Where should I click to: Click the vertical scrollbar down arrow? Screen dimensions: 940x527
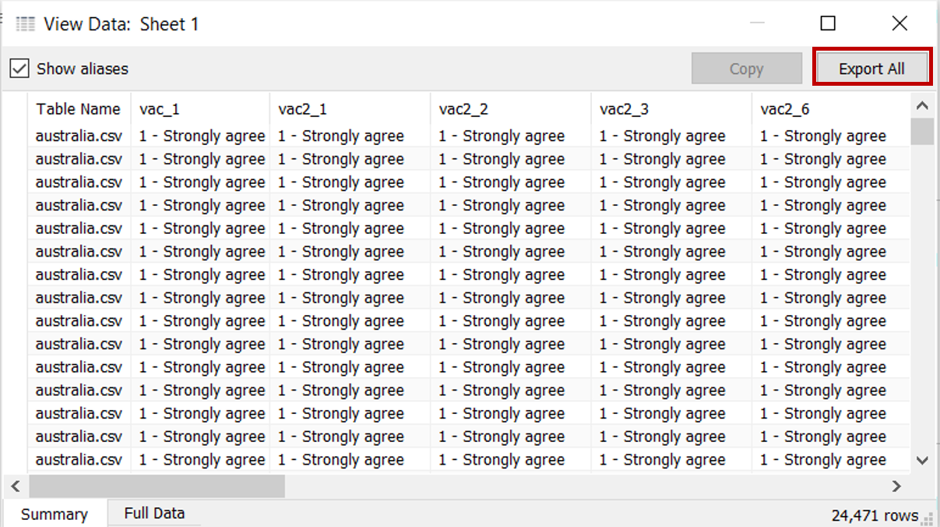coord(923,461)
